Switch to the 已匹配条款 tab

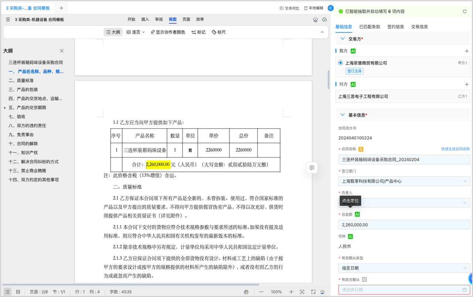click(x=370, y=27)
